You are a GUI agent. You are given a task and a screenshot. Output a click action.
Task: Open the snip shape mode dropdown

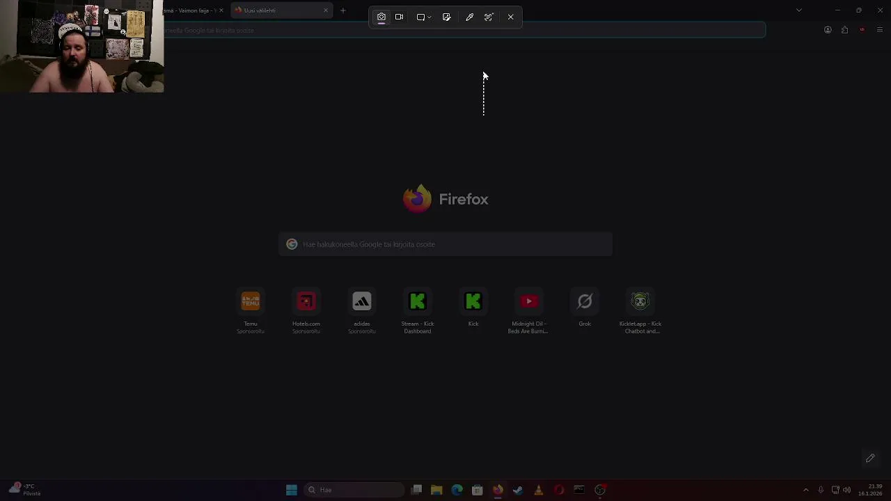[x=423, y=17]
